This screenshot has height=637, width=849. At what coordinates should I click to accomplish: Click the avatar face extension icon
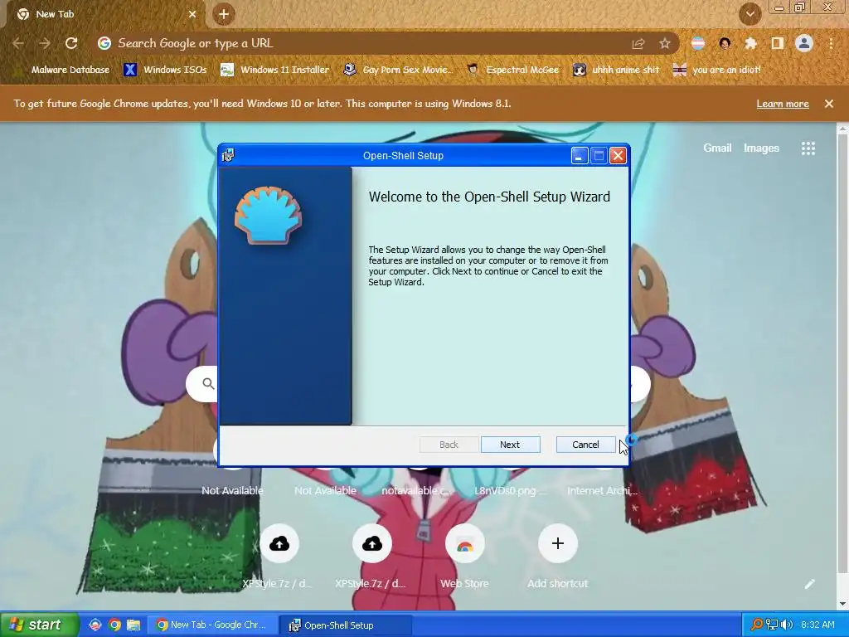click(725, 43)
